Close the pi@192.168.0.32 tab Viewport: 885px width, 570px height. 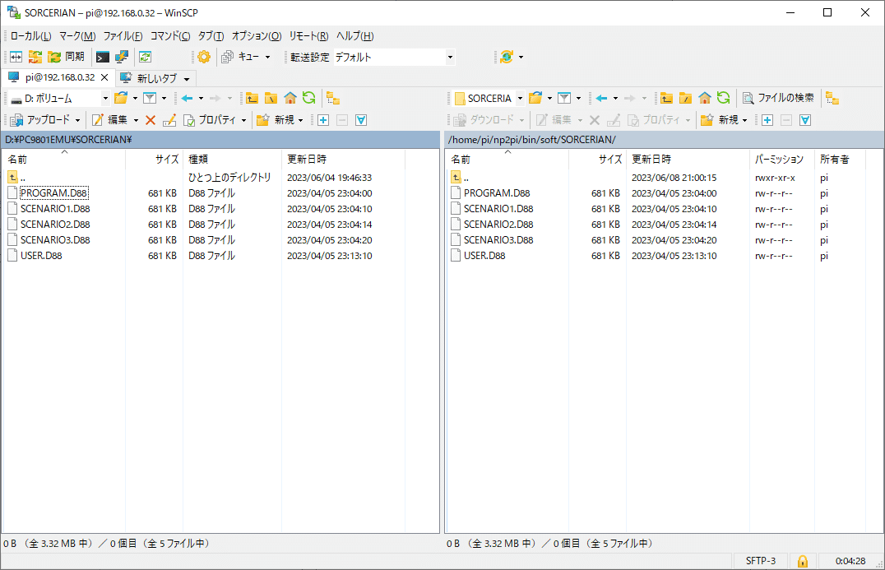tap(104, 77)
